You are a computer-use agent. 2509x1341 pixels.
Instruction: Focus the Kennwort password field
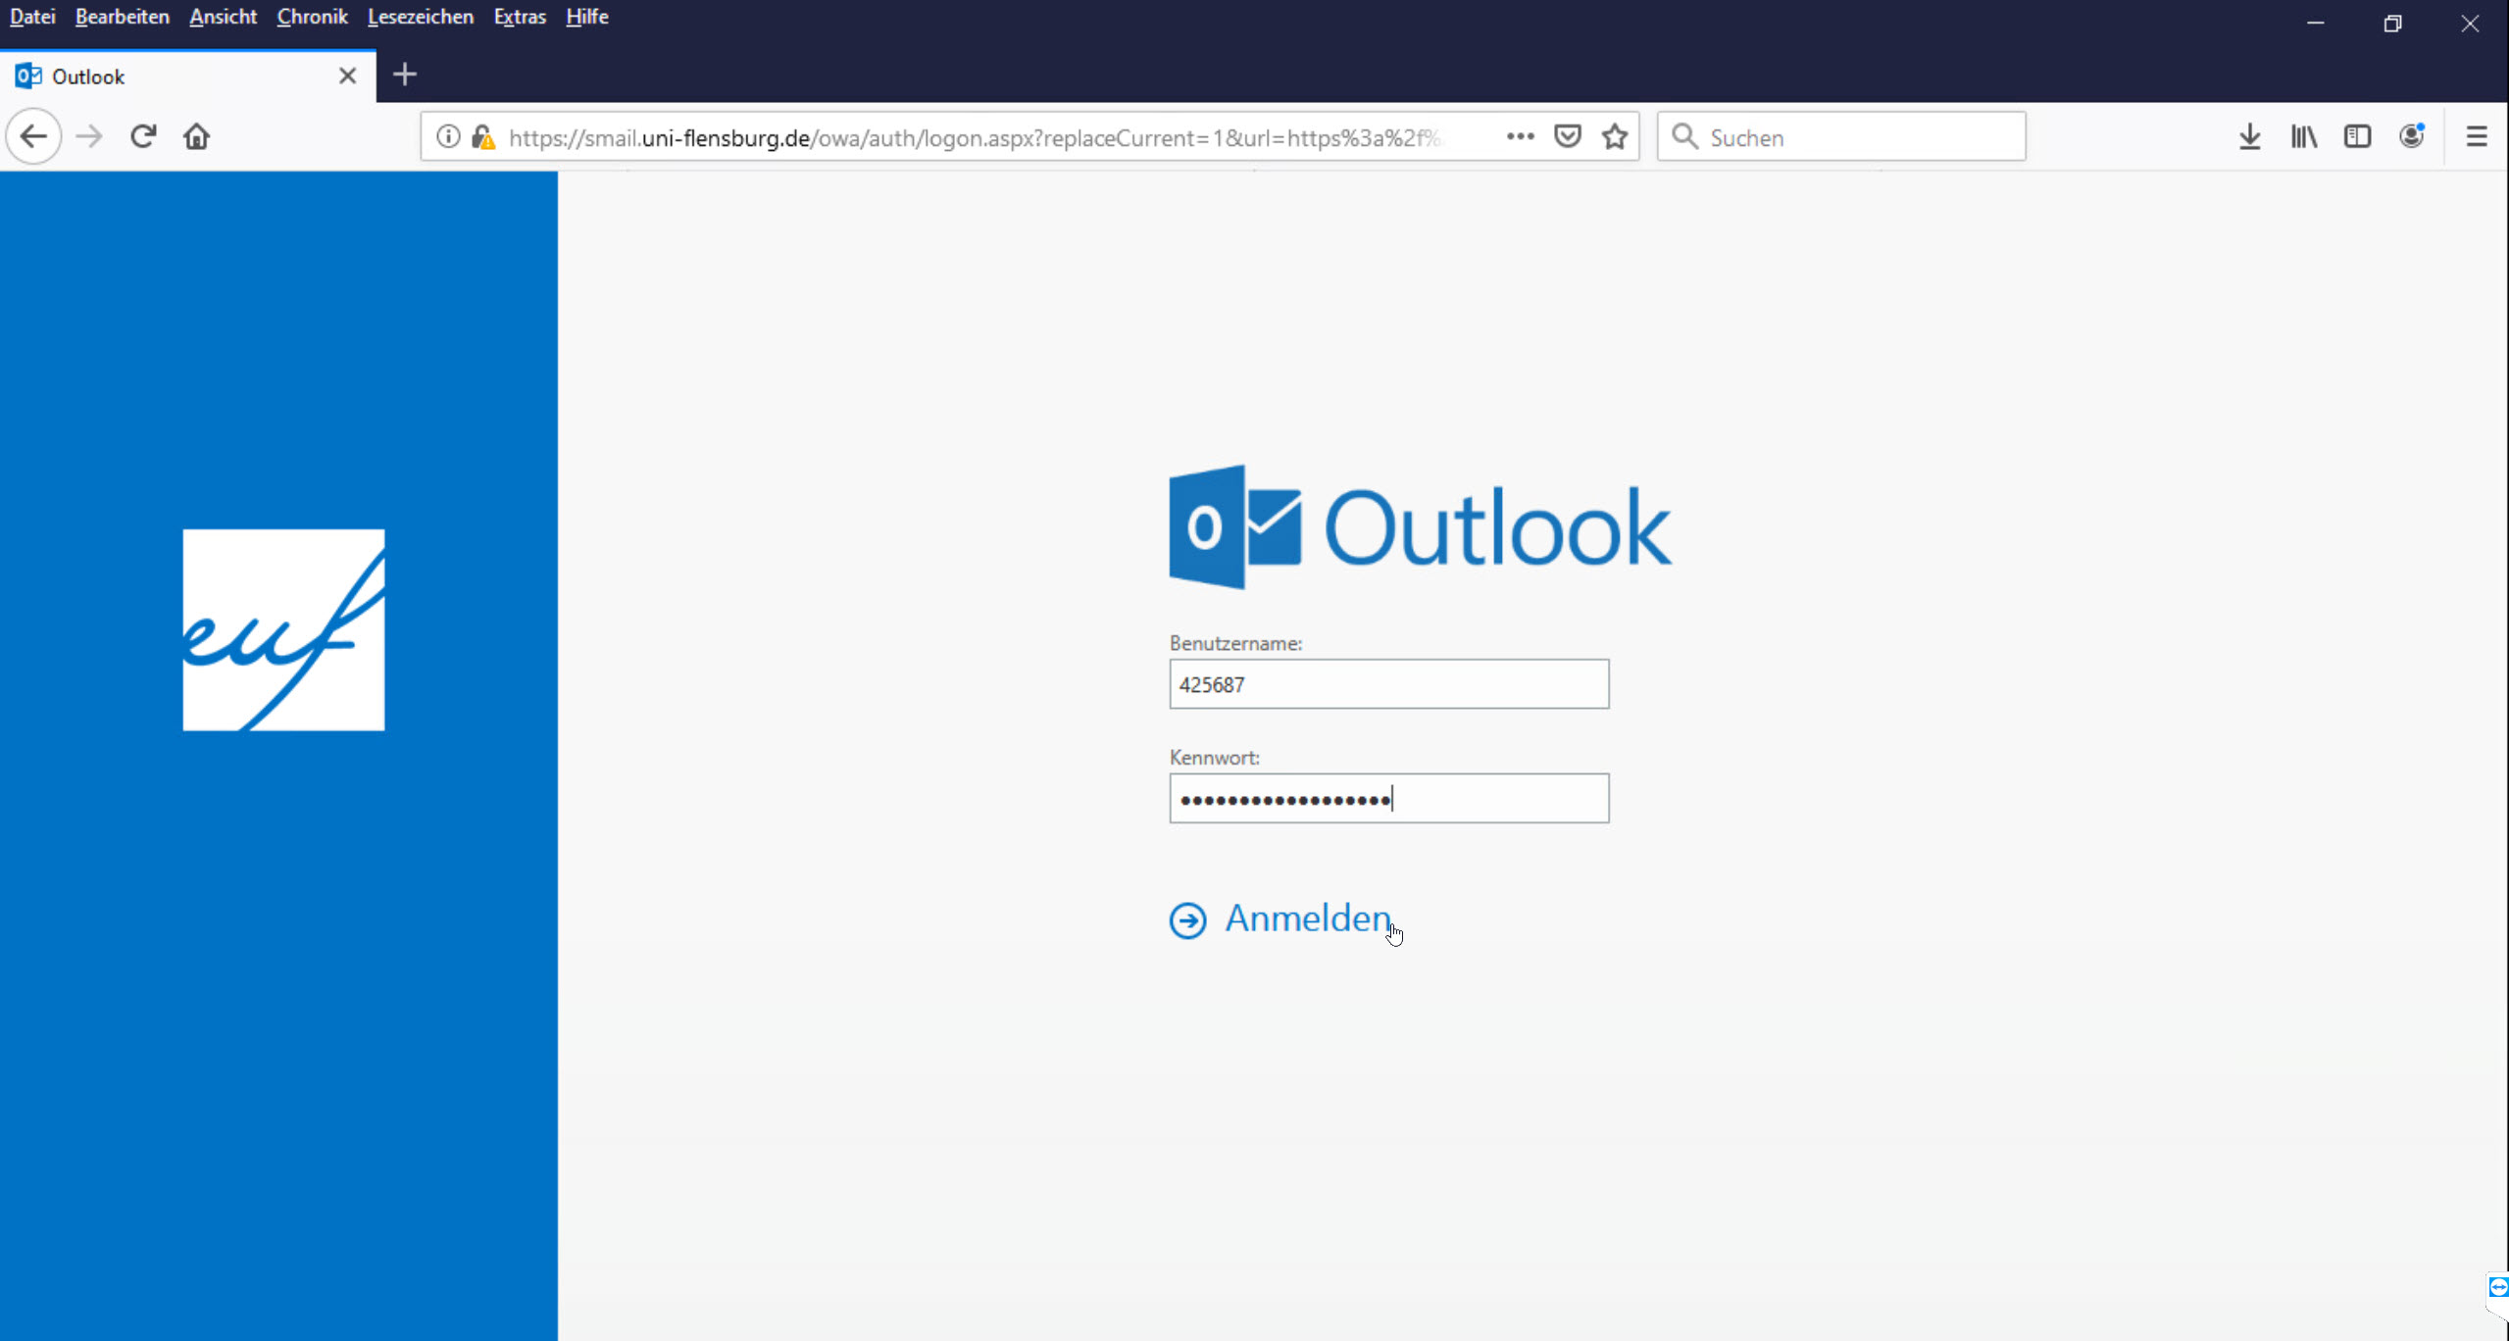1388,798
